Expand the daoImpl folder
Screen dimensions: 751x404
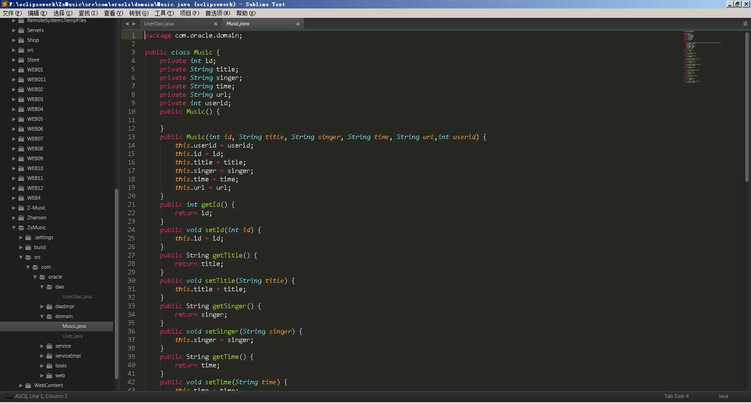42,306
